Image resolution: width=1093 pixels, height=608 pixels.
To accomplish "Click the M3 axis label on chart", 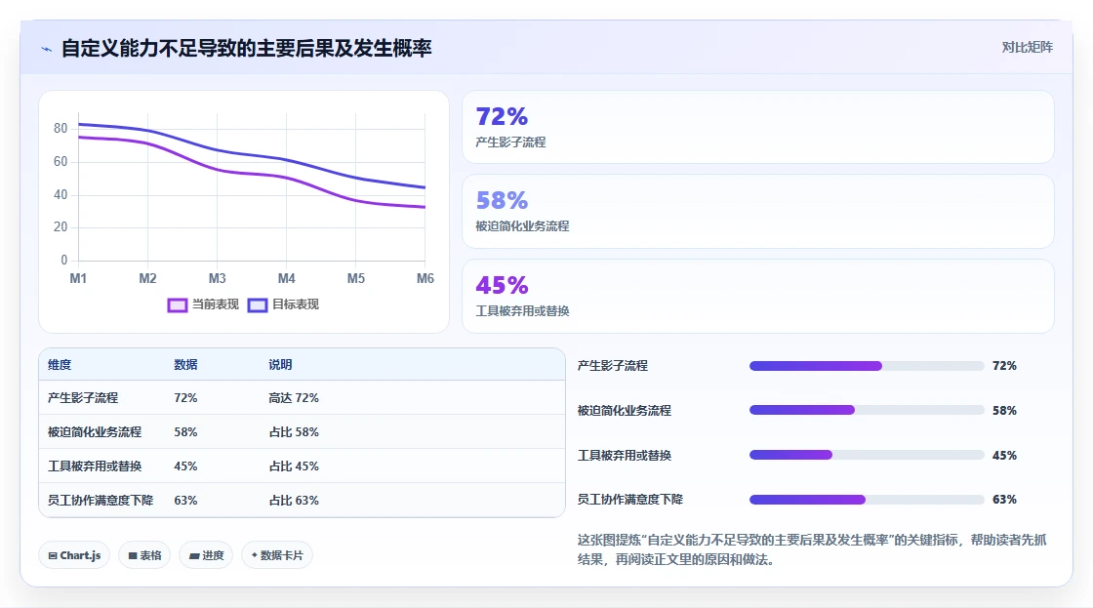I will pyautogui.click(x=217, y=279).
